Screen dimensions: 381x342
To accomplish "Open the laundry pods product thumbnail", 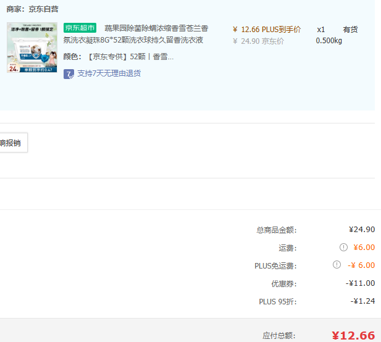I will pos(32,48).
